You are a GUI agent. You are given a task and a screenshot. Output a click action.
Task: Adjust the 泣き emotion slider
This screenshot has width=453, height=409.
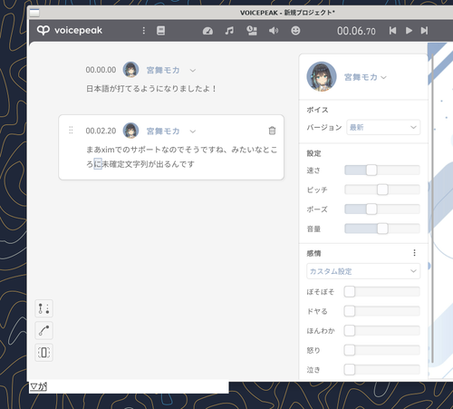[382, 369]
